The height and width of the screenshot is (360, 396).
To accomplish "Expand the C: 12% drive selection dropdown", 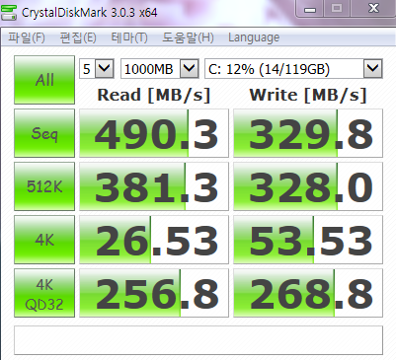I will (x=373, y=69).
